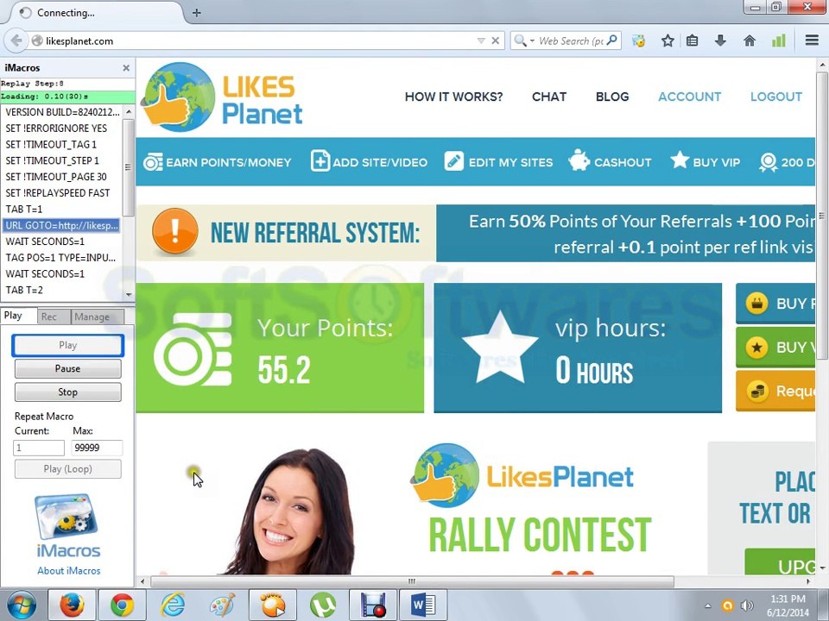The width and height of the screenshot is (829, 621).
Task: Launch Google Chrome from taskbar
Action: [x=122, y=605]
